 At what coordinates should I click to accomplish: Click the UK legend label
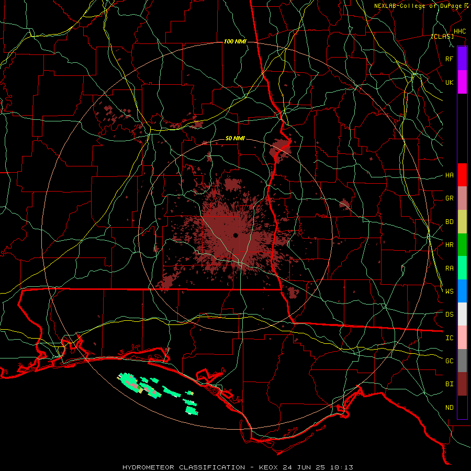pyautogui.click(x=450, y=82)
